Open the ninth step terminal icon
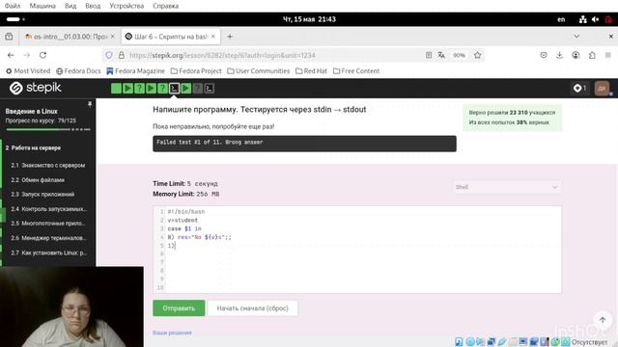Screen dimensions: 618x347 210,88
